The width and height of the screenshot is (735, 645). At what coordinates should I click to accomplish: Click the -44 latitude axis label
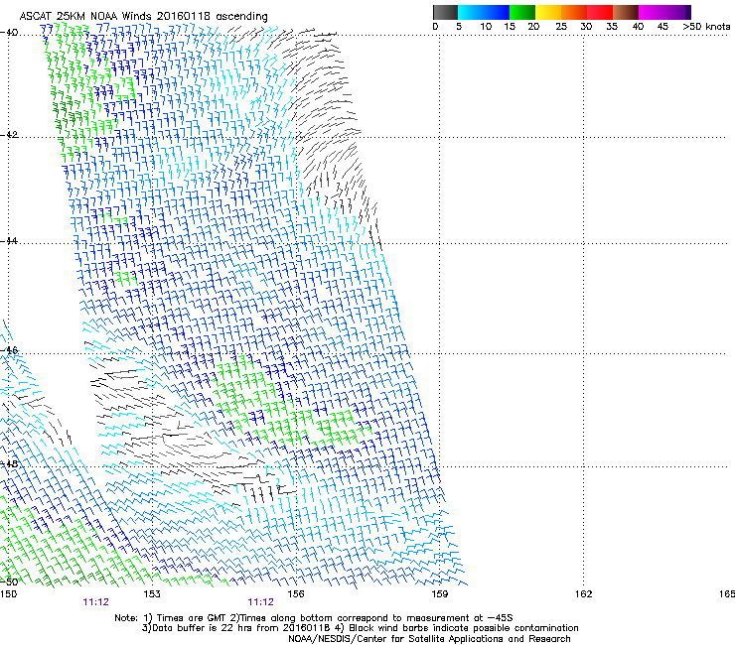click(x=9, y=241)
